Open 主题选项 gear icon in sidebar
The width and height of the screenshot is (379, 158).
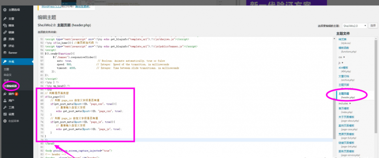tap(5, 10)
